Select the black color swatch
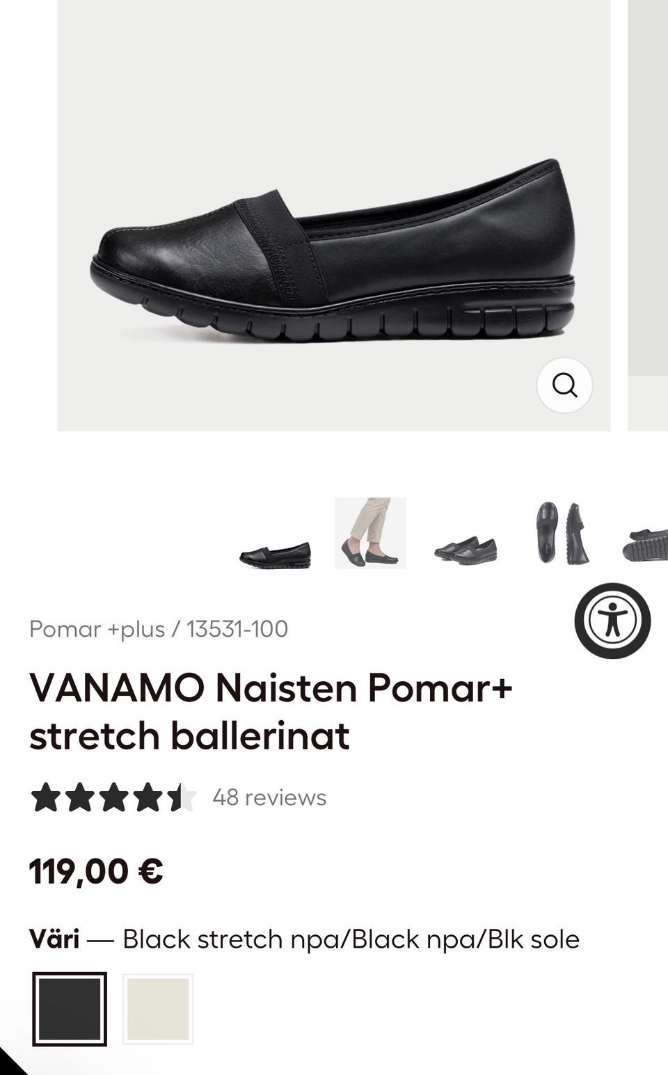Screen dimensions: 668x1075 pos(70,1009)
